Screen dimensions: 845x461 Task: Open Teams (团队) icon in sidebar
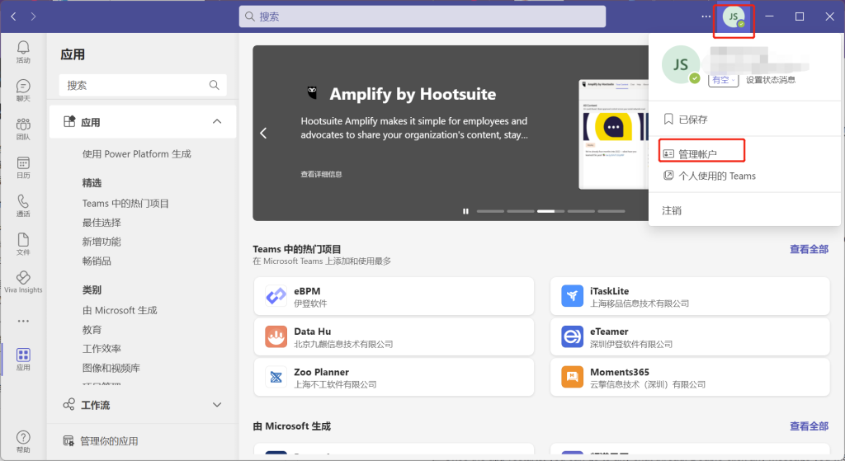click(23, 129)
